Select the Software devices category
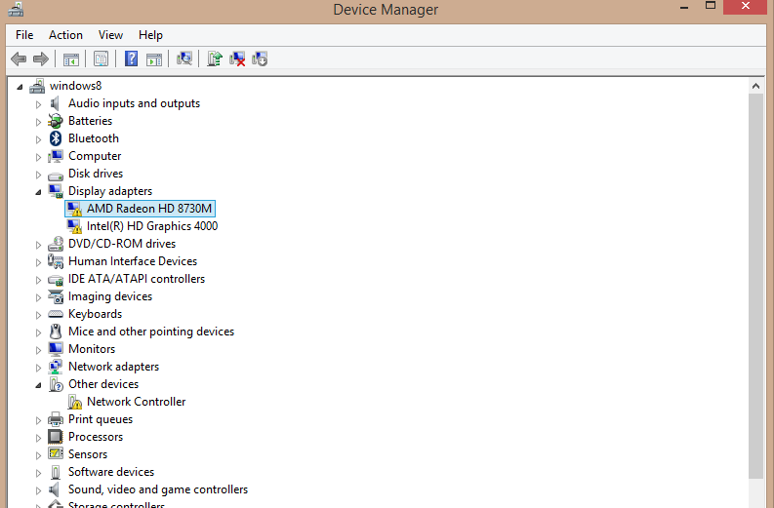 [x=111, y=472]
